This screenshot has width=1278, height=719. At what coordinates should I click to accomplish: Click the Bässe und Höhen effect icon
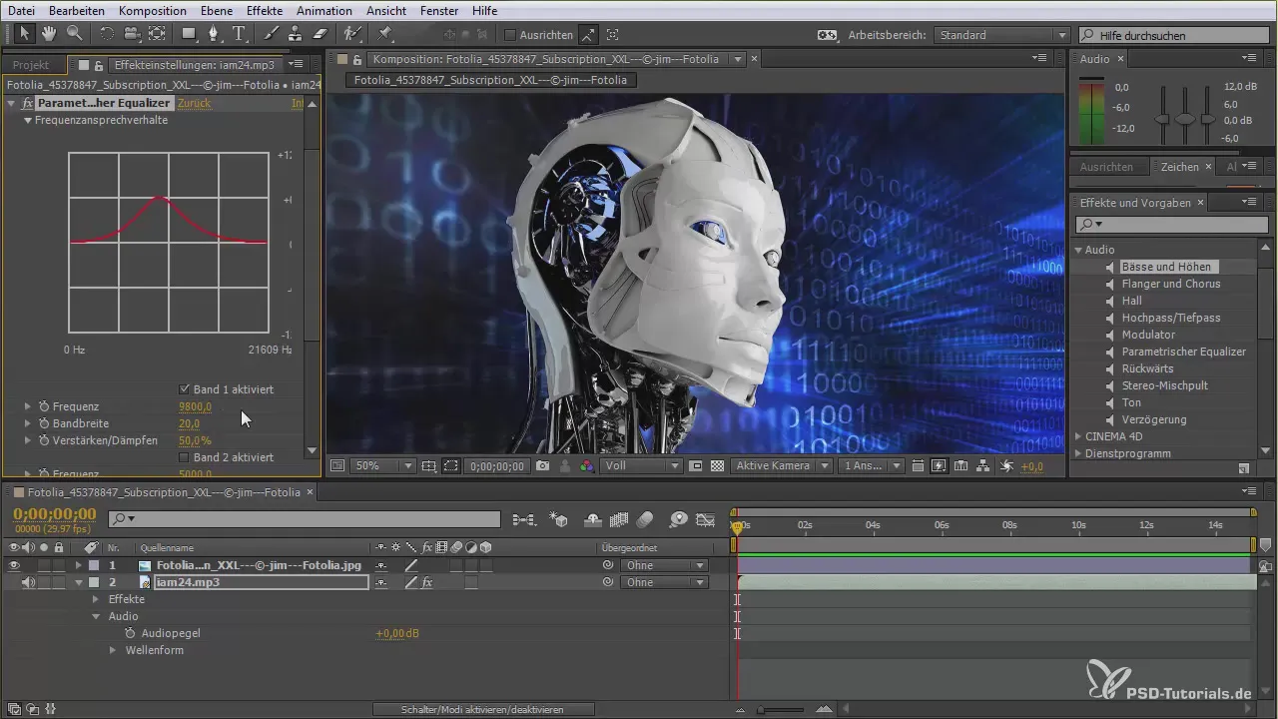click(x=1109, y=268)
